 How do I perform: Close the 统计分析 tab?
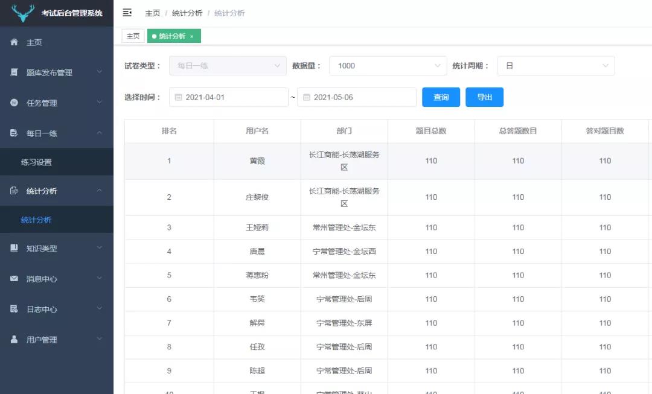tap(192, 37)
